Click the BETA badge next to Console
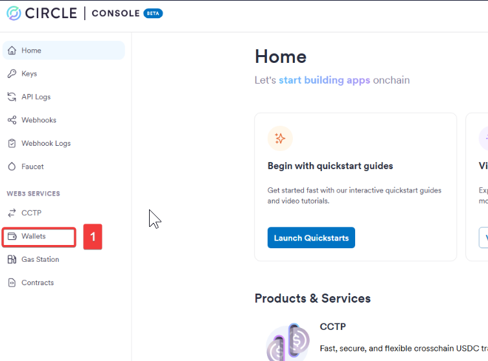 click(153, 14)
